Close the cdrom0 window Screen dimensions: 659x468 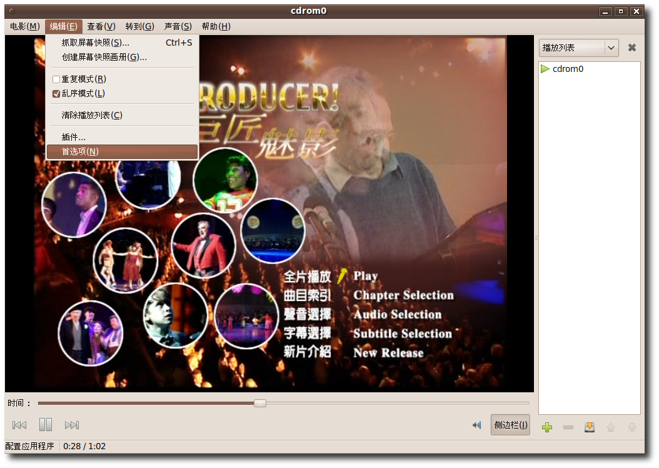point(636,11)
